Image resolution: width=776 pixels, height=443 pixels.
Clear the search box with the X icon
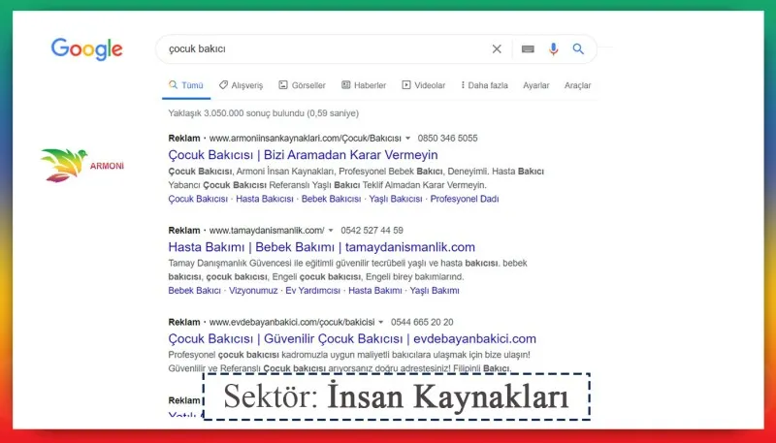497,48
